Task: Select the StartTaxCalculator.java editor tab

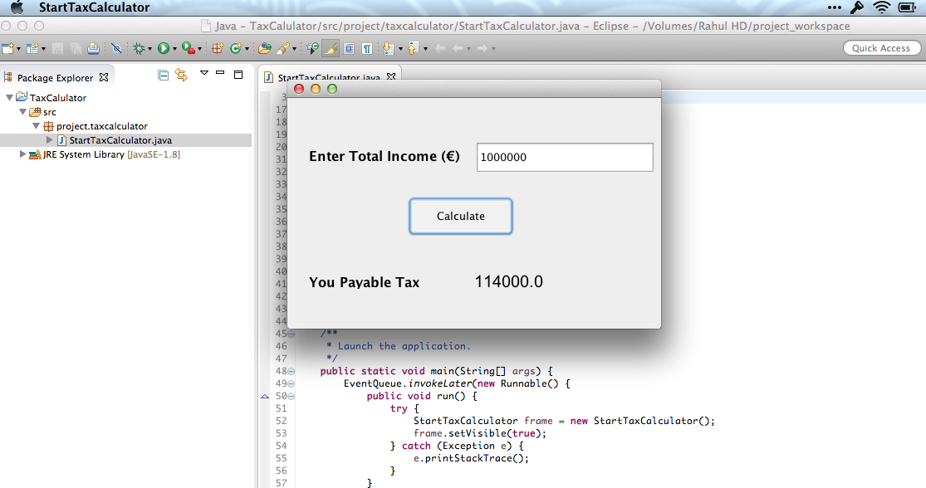Action: [x=329, y=77]
